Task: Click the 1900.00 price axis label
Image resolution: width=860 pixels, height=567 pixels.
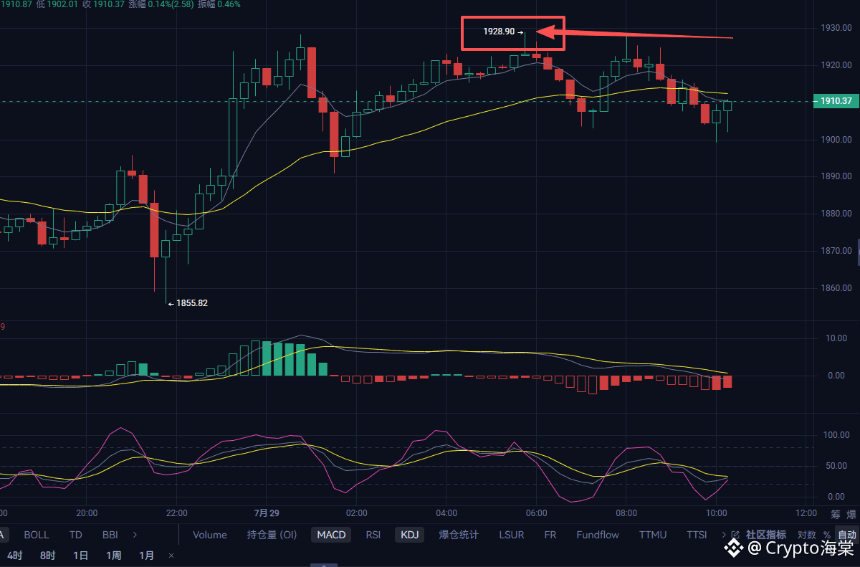Action: coord(836,139)
